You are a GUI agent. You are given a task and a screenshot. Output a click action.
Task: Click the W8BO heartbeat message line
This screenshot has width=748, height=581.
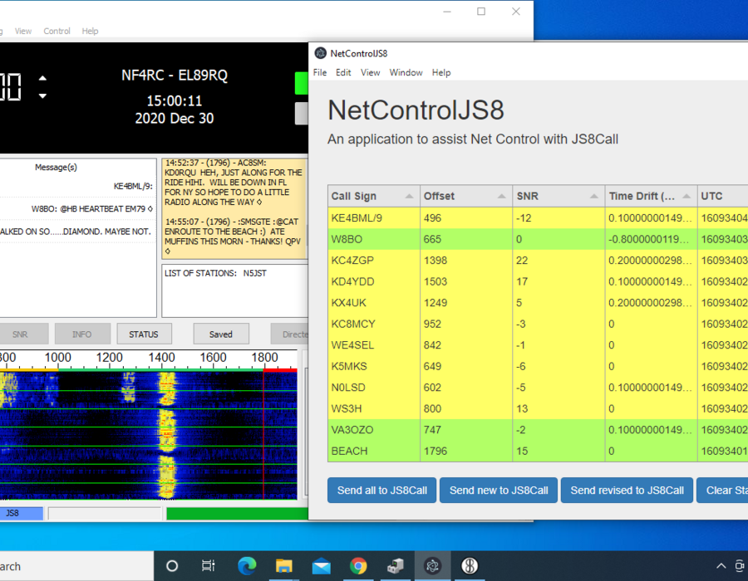click(78, 208)
